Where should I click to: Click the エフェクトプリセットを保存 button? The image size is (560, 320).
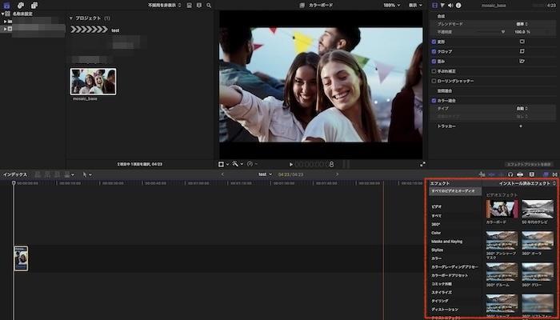pos(529,164)
